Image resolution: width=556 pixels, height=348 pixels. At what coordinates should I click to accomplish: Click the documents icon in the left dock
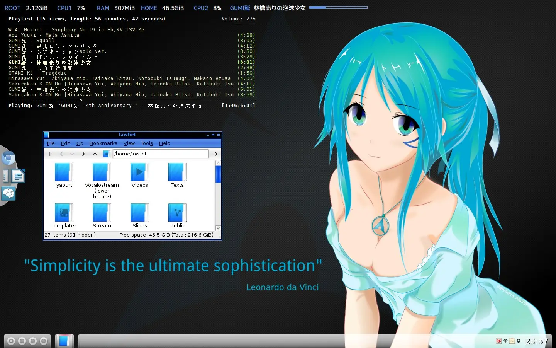coord(17,176)
